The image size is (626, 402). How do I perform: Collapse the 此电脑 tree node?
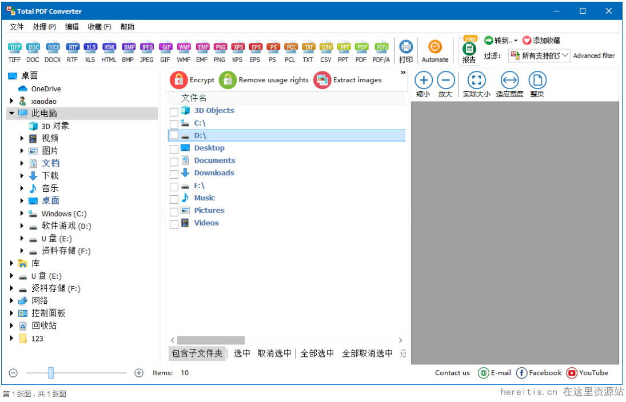[11, 114]
